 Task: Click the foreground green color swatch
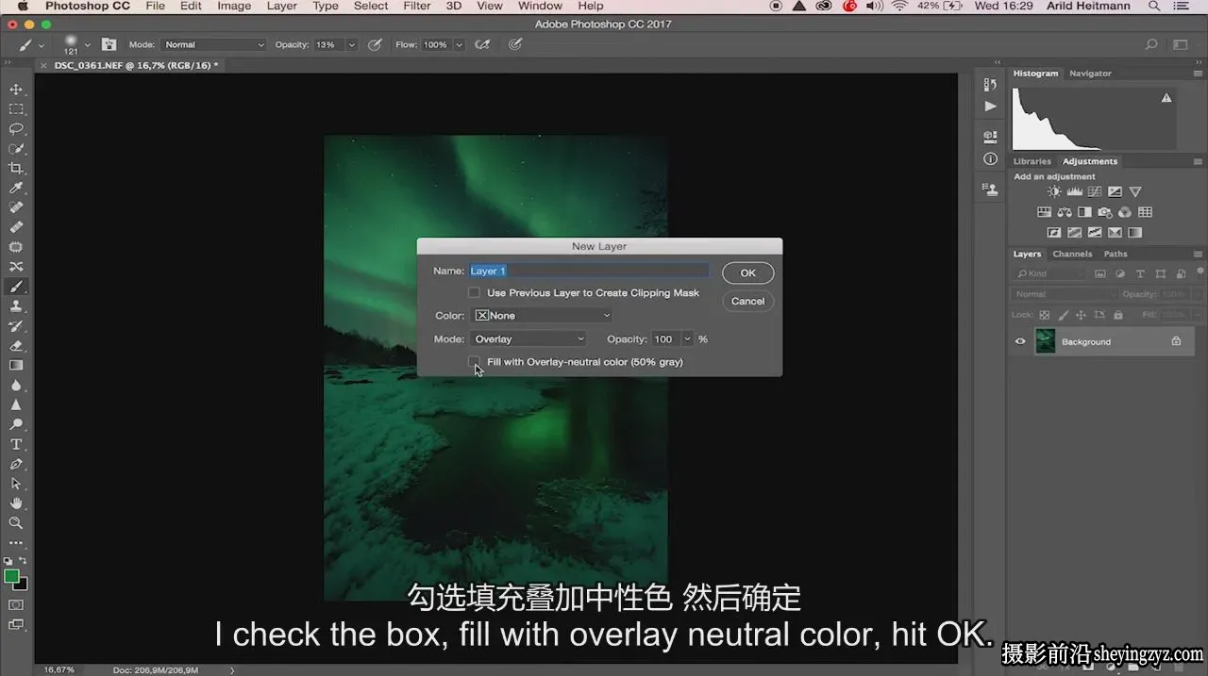[x=11, y=576]
